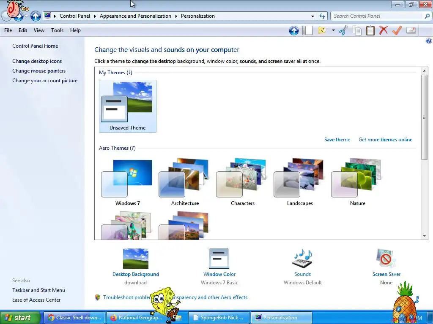Switch to SpongeBob Nick taskbar item
This screenshot has width=433, height=324.
click(219, 318)
